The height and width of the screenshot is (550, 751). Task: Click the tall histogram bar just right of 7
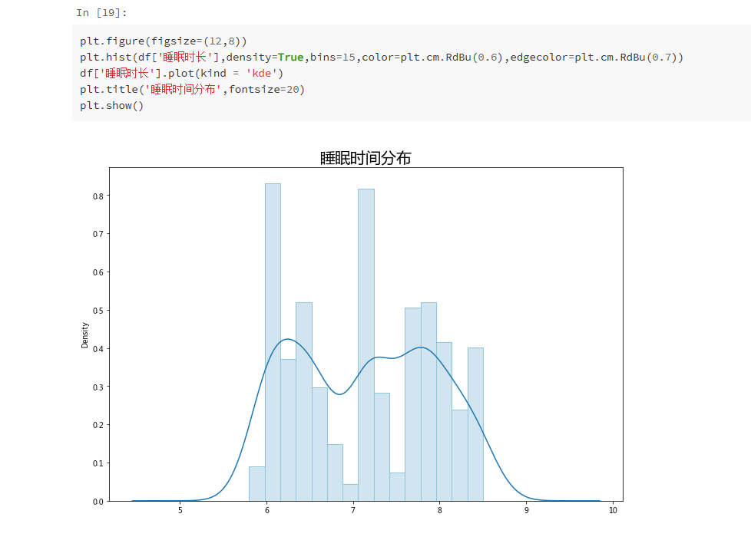click(366, 345)
